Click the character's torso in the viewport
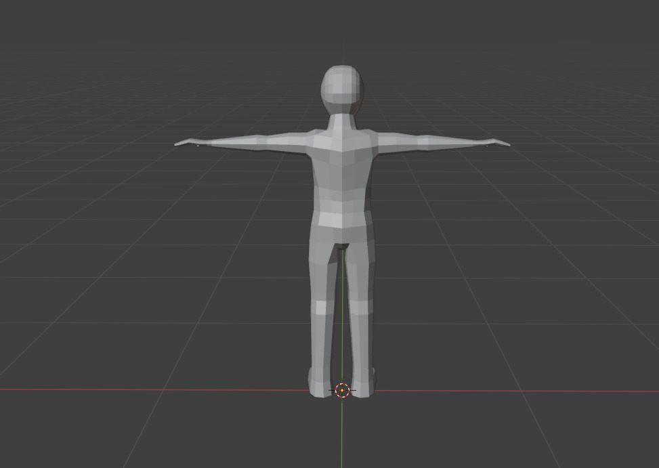Image resolution: width=659 pixels, height=468 pixels. click(x=342, y=185)
